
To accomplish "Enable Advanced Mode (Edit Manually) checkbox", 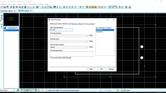I will tap(51, 58).
